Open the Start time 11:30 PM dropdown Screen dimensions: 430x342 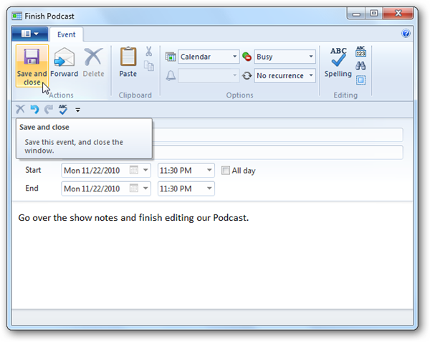pos(207,171)
